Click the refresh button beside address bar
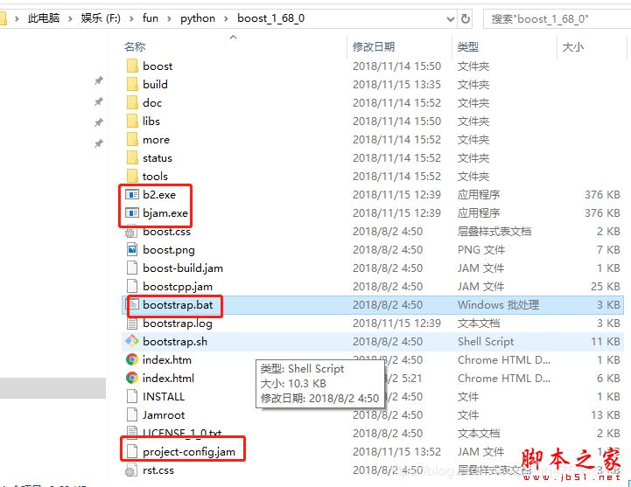This screenshot has width=631, height=487. coord(466,18)
